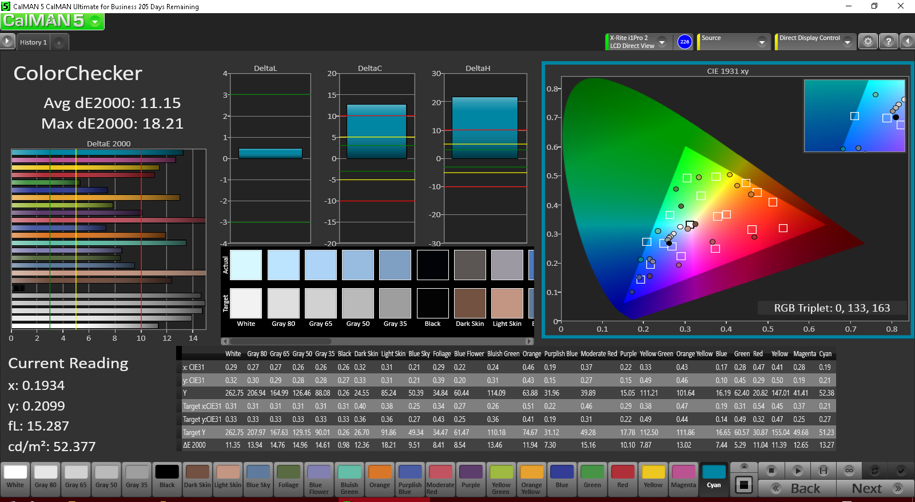Select the Cyan patch button

coord(714,479)
